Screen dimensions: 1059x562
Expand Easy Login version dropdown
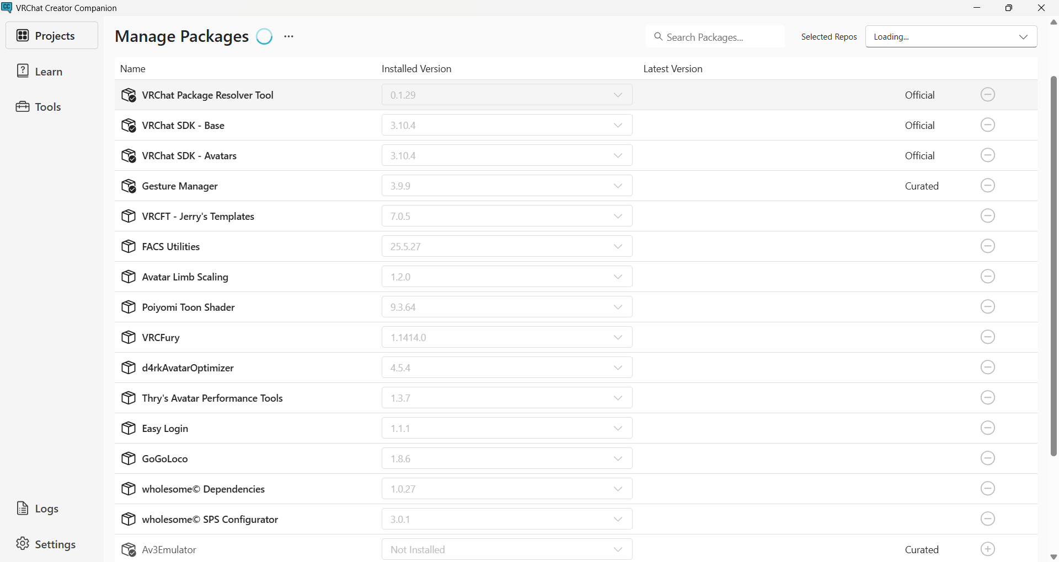pos(507,428)
